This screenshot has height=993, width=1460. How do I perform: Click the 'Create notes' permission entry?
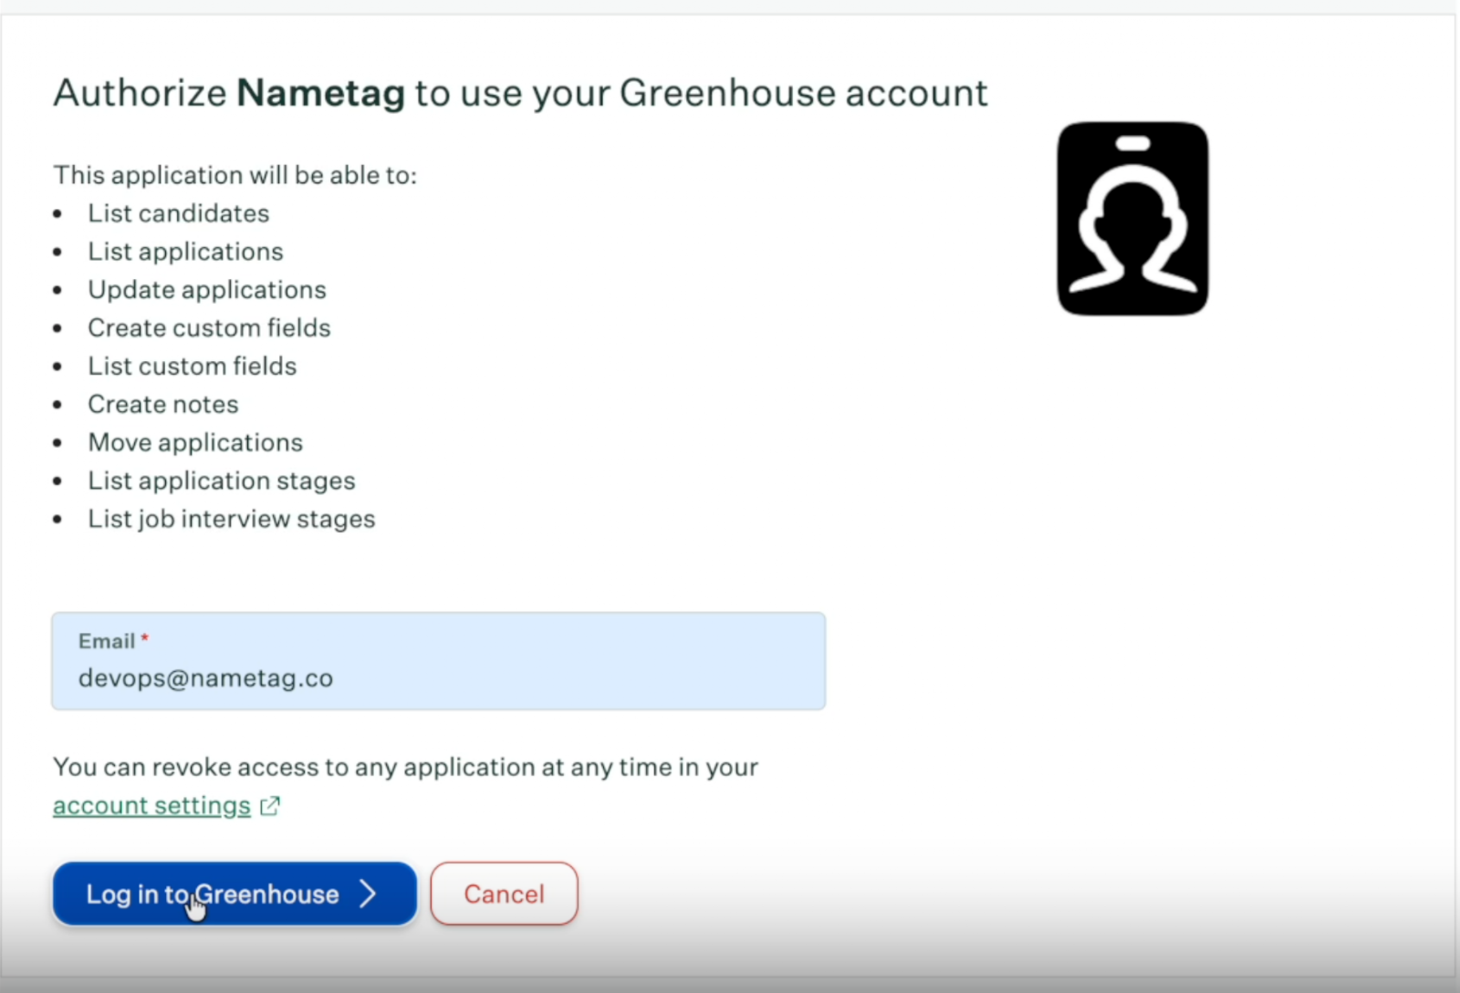click(163, 405)
